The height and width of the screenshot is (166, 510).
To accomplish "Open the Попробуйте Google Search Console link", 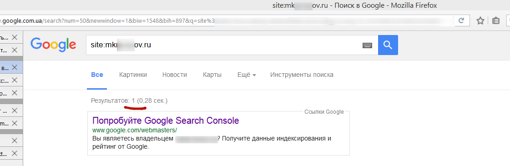I will [x=166, y=121].
